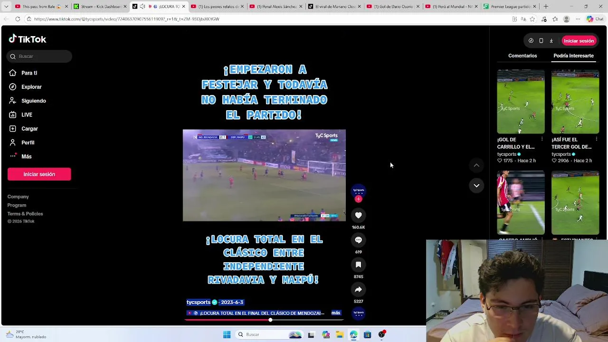The height and width of the screenshot is (342, 608).
Task: Like the video with heart icon
Action: [x=359, y=215]
